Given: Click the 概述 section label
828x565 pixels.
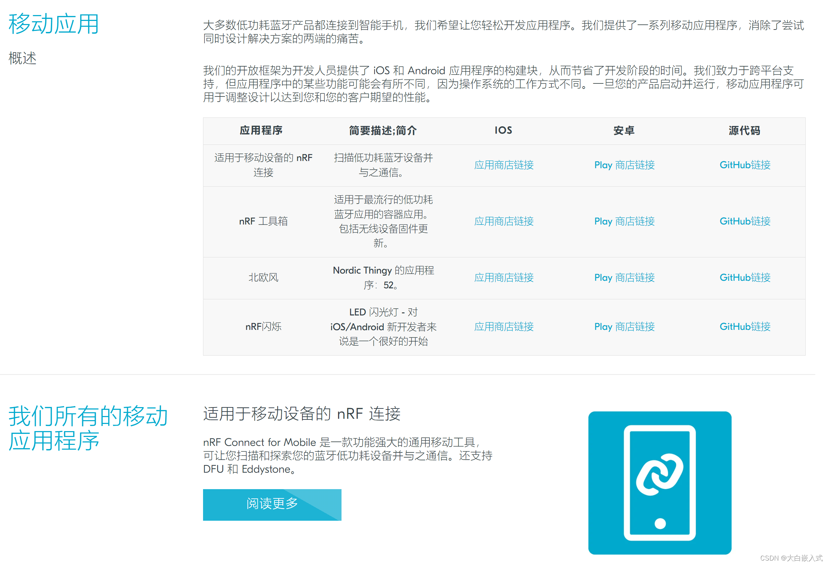Looking at the screenshot, I should coord(22,58).
